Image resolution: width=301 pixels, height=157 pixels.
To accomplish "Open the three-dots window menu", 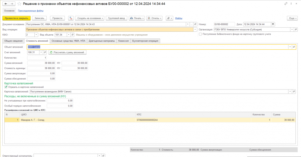I will (291, 4).
